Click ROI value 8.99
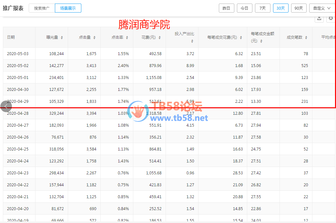Image resolution: width=336 pixels, height=223 pixels. click(190, 66)
